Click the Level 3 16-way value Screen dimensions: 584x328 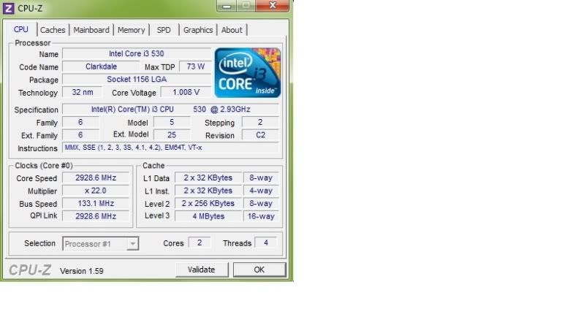pyautogui.click(x=261, y=216)
